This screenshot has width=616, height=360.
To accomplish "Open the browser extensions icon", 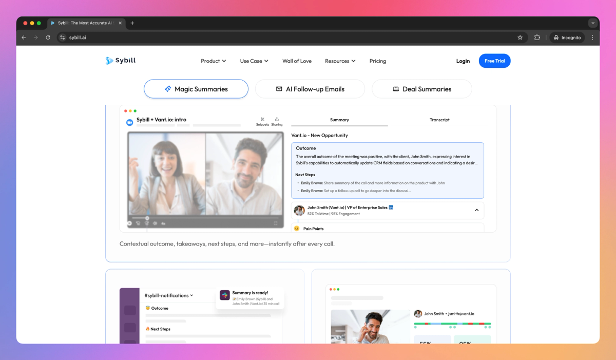I will (537, 37).
